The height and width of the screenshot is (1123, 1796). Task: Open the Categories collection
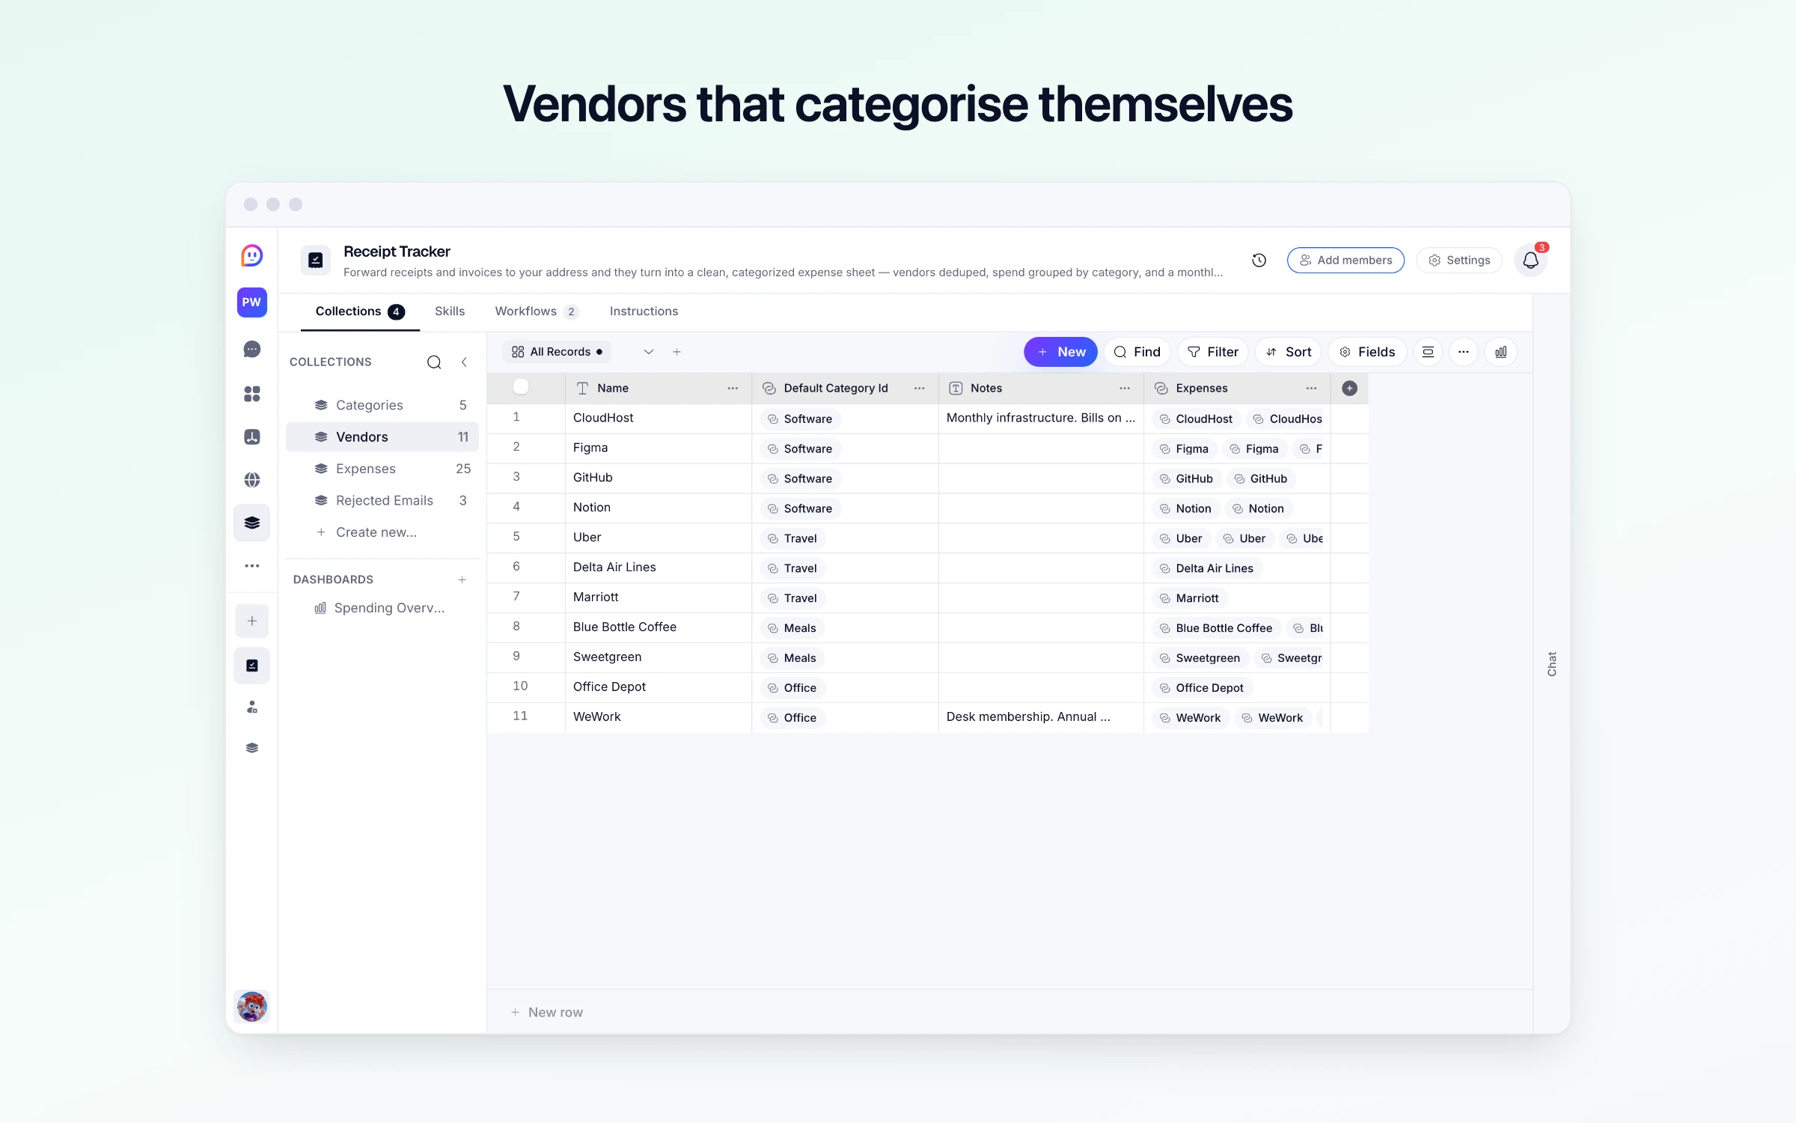(x=382, y=405)
